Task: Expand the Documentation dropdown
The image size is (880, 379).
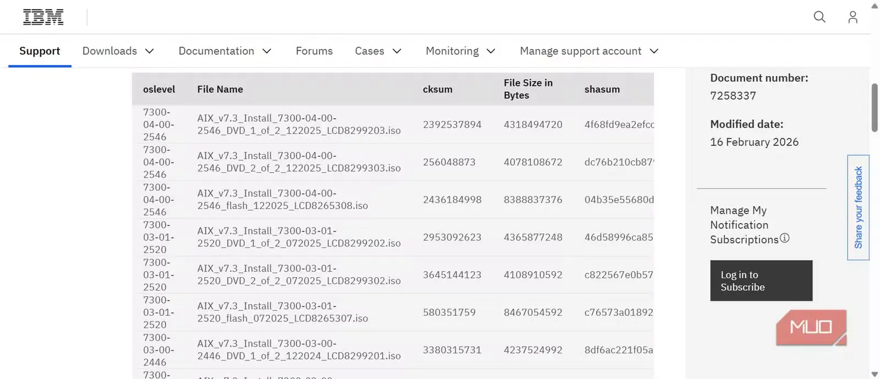Action: click(x=225, y=51)
